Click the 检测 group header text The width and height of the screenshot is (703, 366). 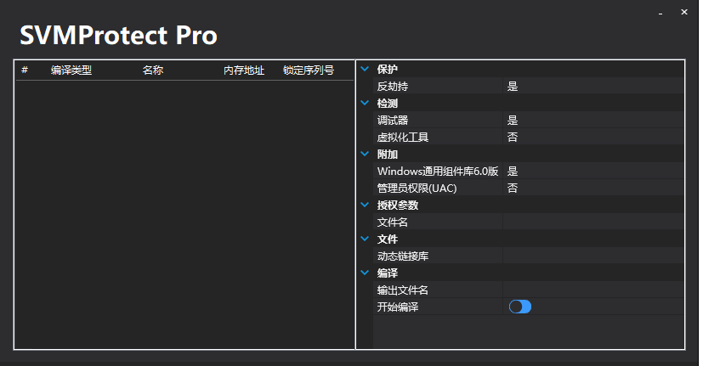388,103
